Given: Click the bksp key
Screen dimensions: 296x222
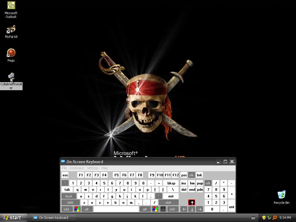Looking at the screenshot, I should [171, 183].
